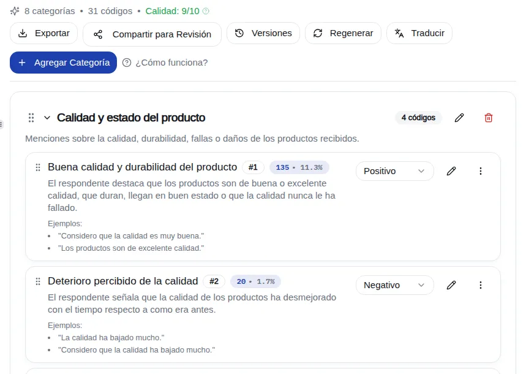
Task: Click the question mark icon beside ¿Cómo funciona?
Action: coord(127,63)
